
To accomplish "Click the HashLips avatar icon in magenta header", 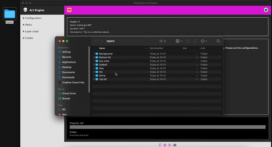I will [266, 10].
